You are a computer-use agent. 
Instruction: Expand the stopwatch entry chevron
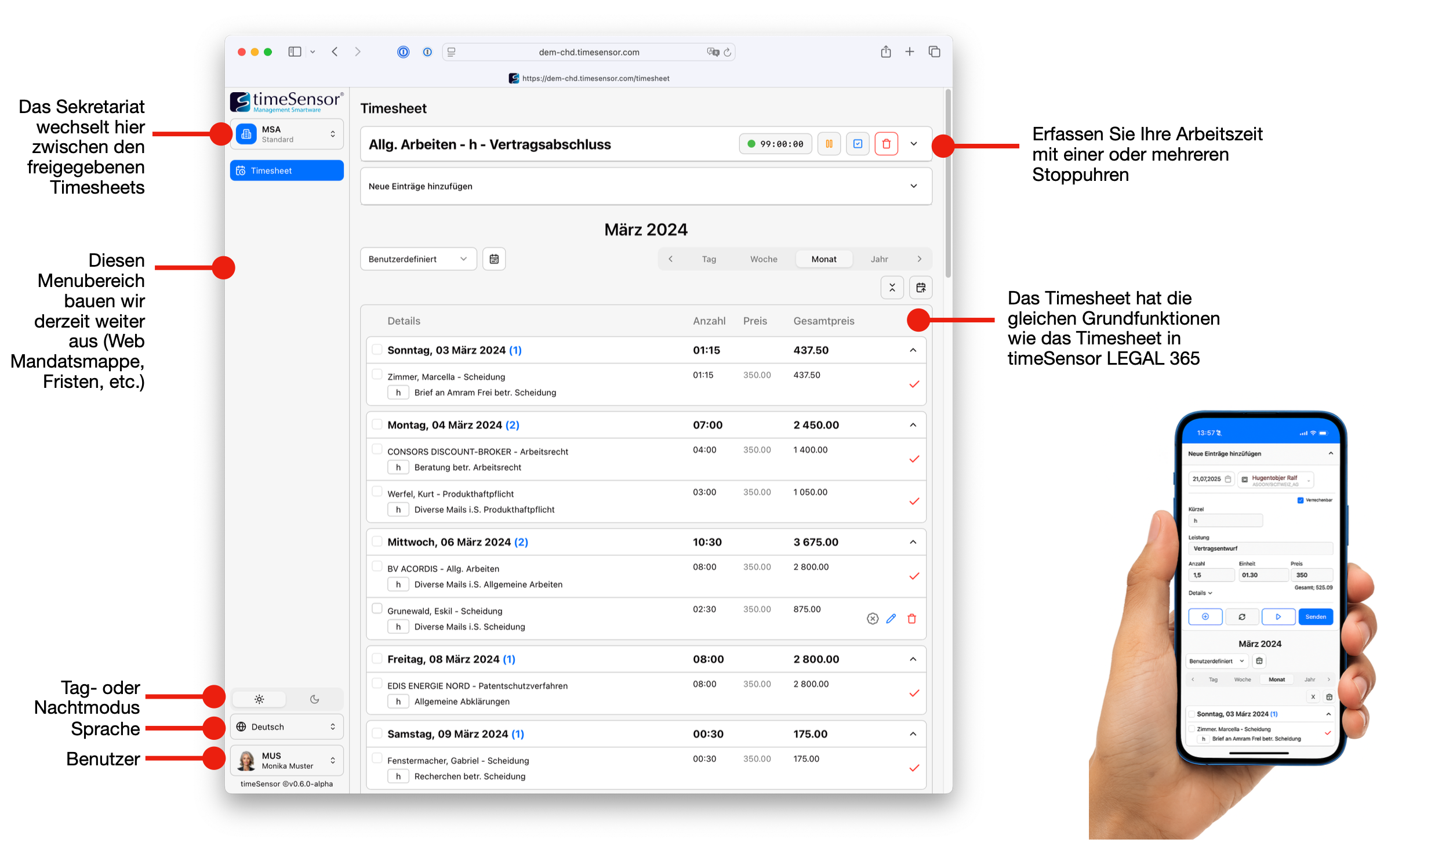click(x=914, y=144)
